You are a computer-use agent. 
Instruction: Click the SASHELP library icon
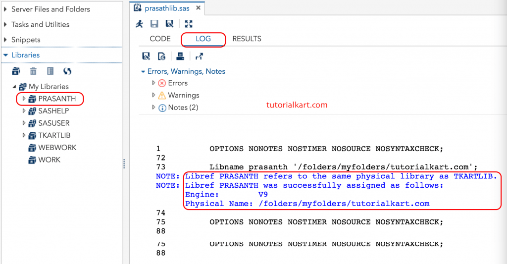click(x=32, y=111)
